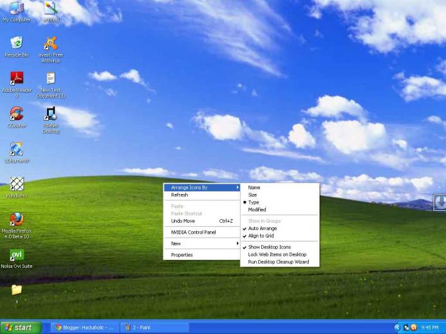Select the untitled Paint file icon

[51, 12]
